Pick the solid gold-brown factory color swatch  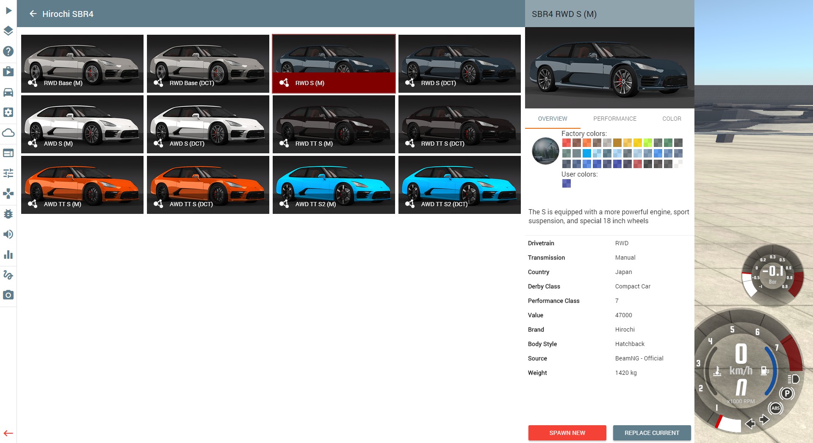coord(617,143)
